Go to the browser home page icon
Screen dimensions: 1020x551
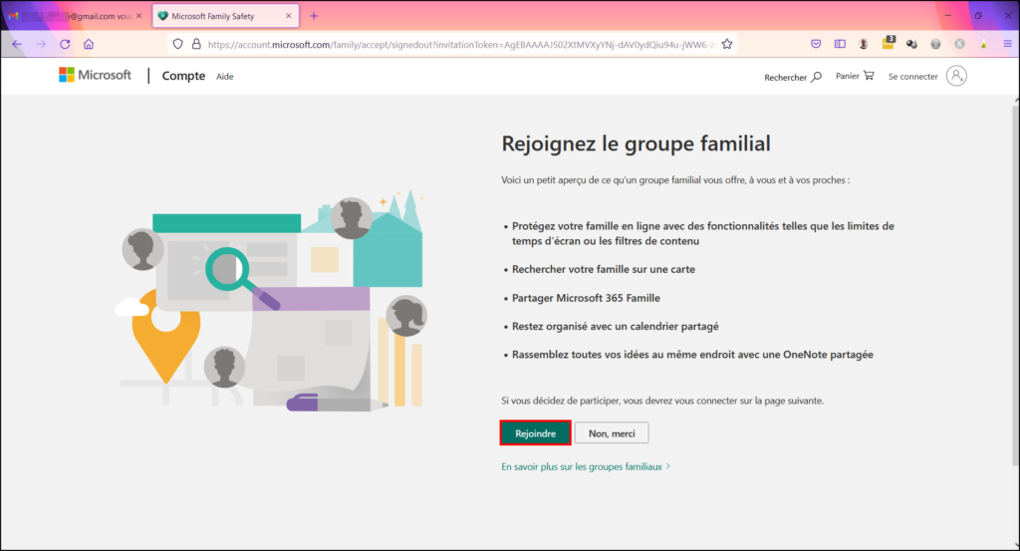click(89, 44)
